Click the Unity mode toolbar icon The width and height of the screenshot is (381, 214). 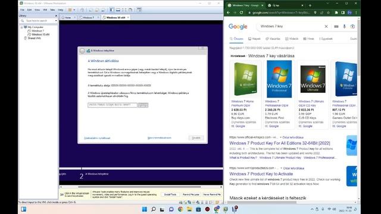(130, 10)
